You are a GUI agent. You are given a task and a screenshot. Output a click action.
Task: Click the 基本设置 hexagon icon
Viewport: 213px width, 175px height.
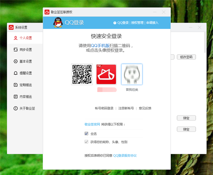point(16,61)
